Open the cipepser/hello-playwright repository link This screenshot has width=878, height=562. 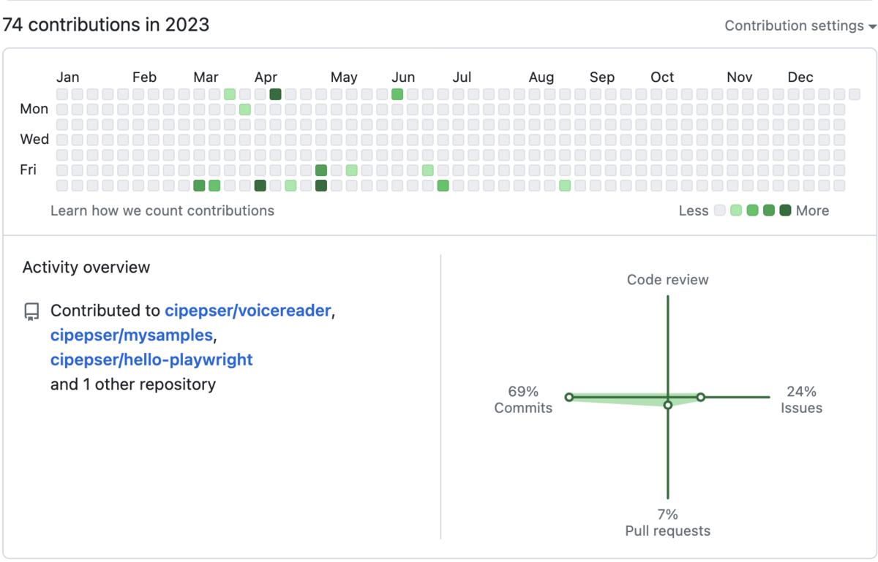[x=151, y=360]
